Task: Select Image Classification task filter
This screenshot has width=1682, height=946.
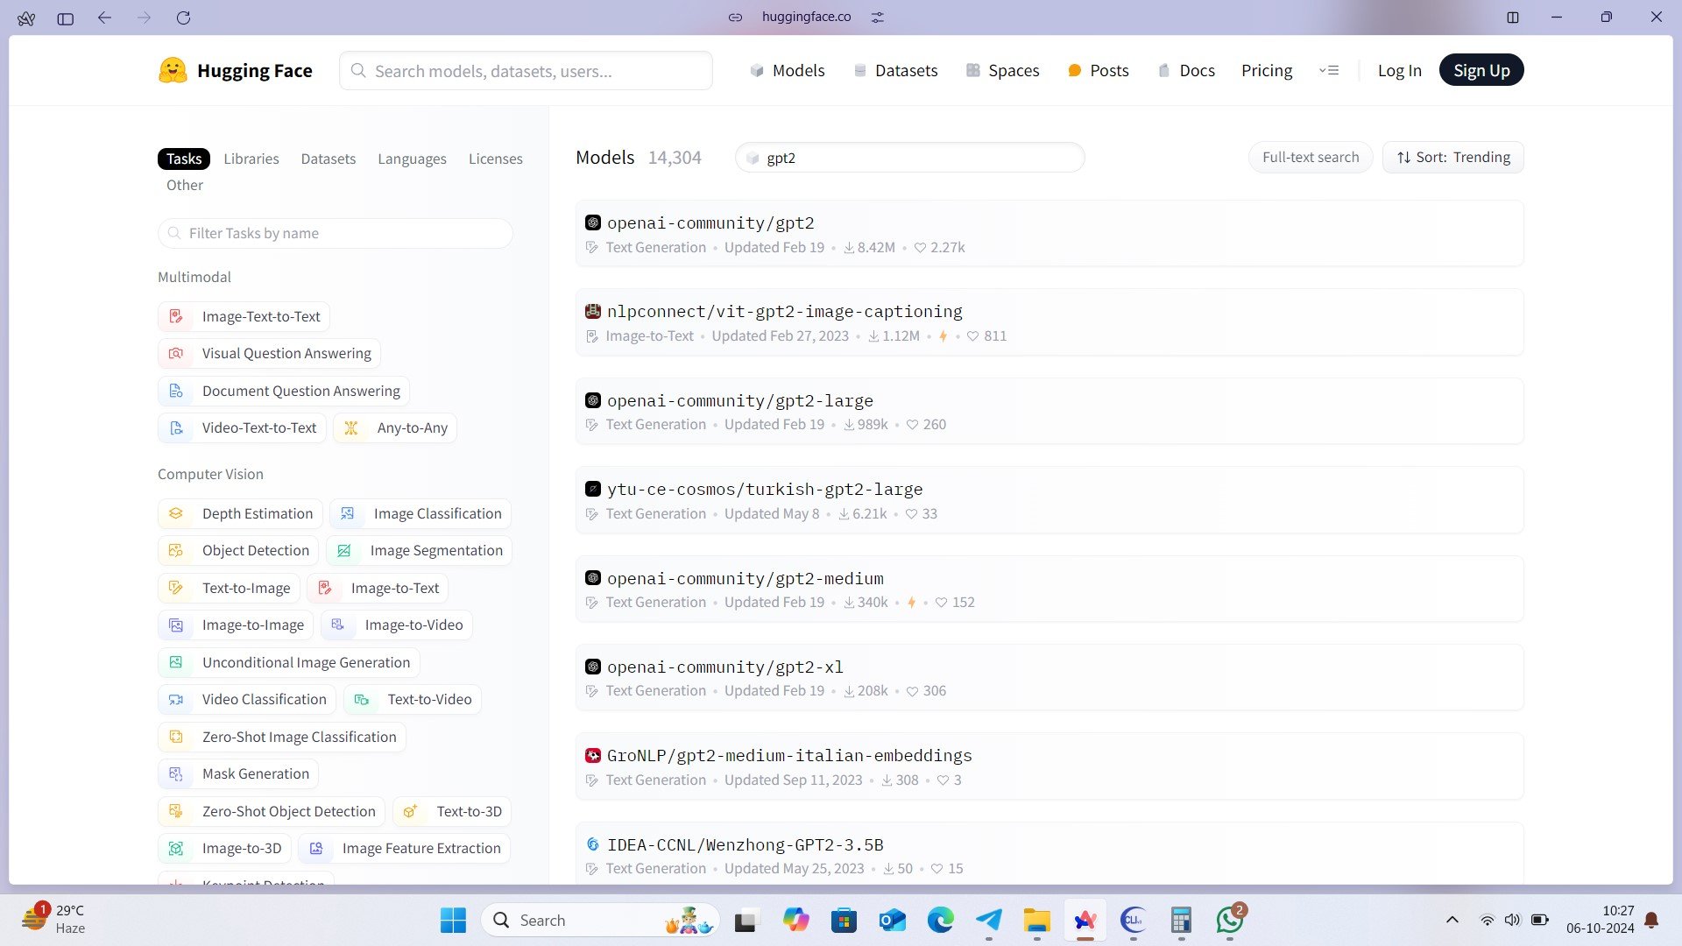Action: click(x=420, y=513)
